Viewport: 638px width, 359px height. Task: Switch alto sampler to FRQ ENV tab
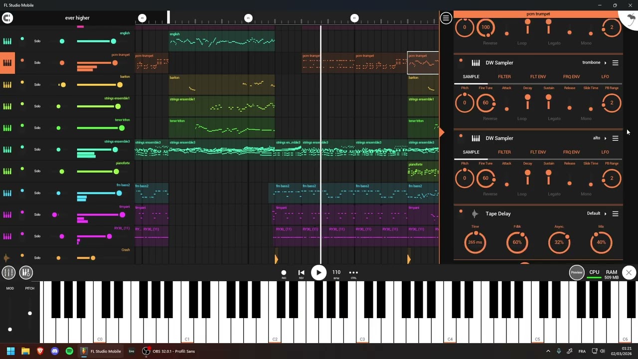click(571, 152)
